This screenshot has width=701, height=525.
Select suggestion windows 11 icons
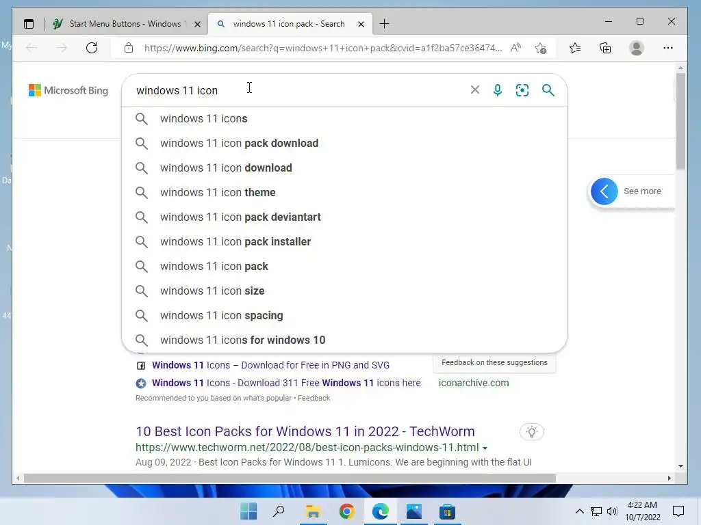[344, 118]
